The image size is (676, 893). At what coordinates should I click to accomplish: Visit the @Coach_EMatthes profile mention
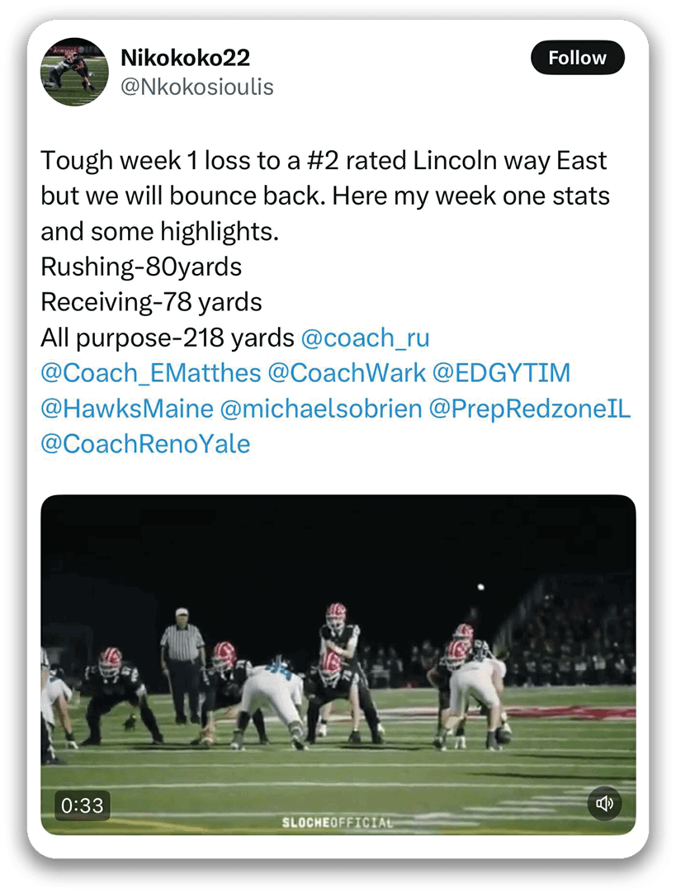point(150,374)
